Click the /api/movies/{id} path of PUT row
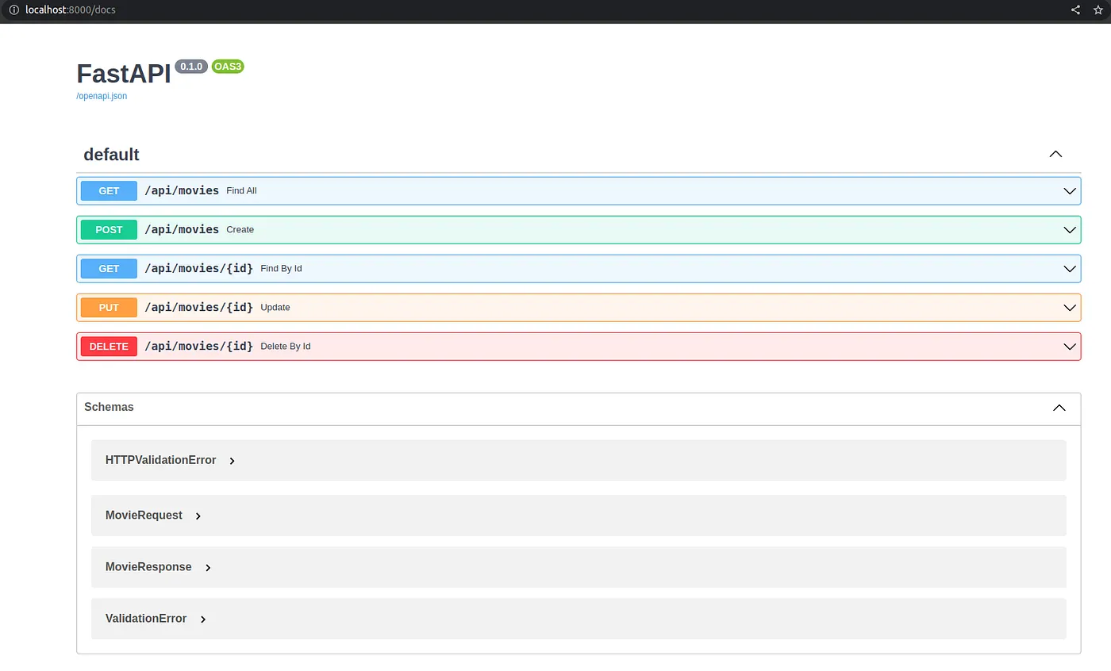This screenshot has width=1111, height=671. [x=199, y=307]
